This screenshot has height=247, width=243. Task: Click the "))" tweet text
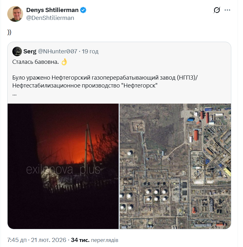pyautogui.click(x=9, y=32)
